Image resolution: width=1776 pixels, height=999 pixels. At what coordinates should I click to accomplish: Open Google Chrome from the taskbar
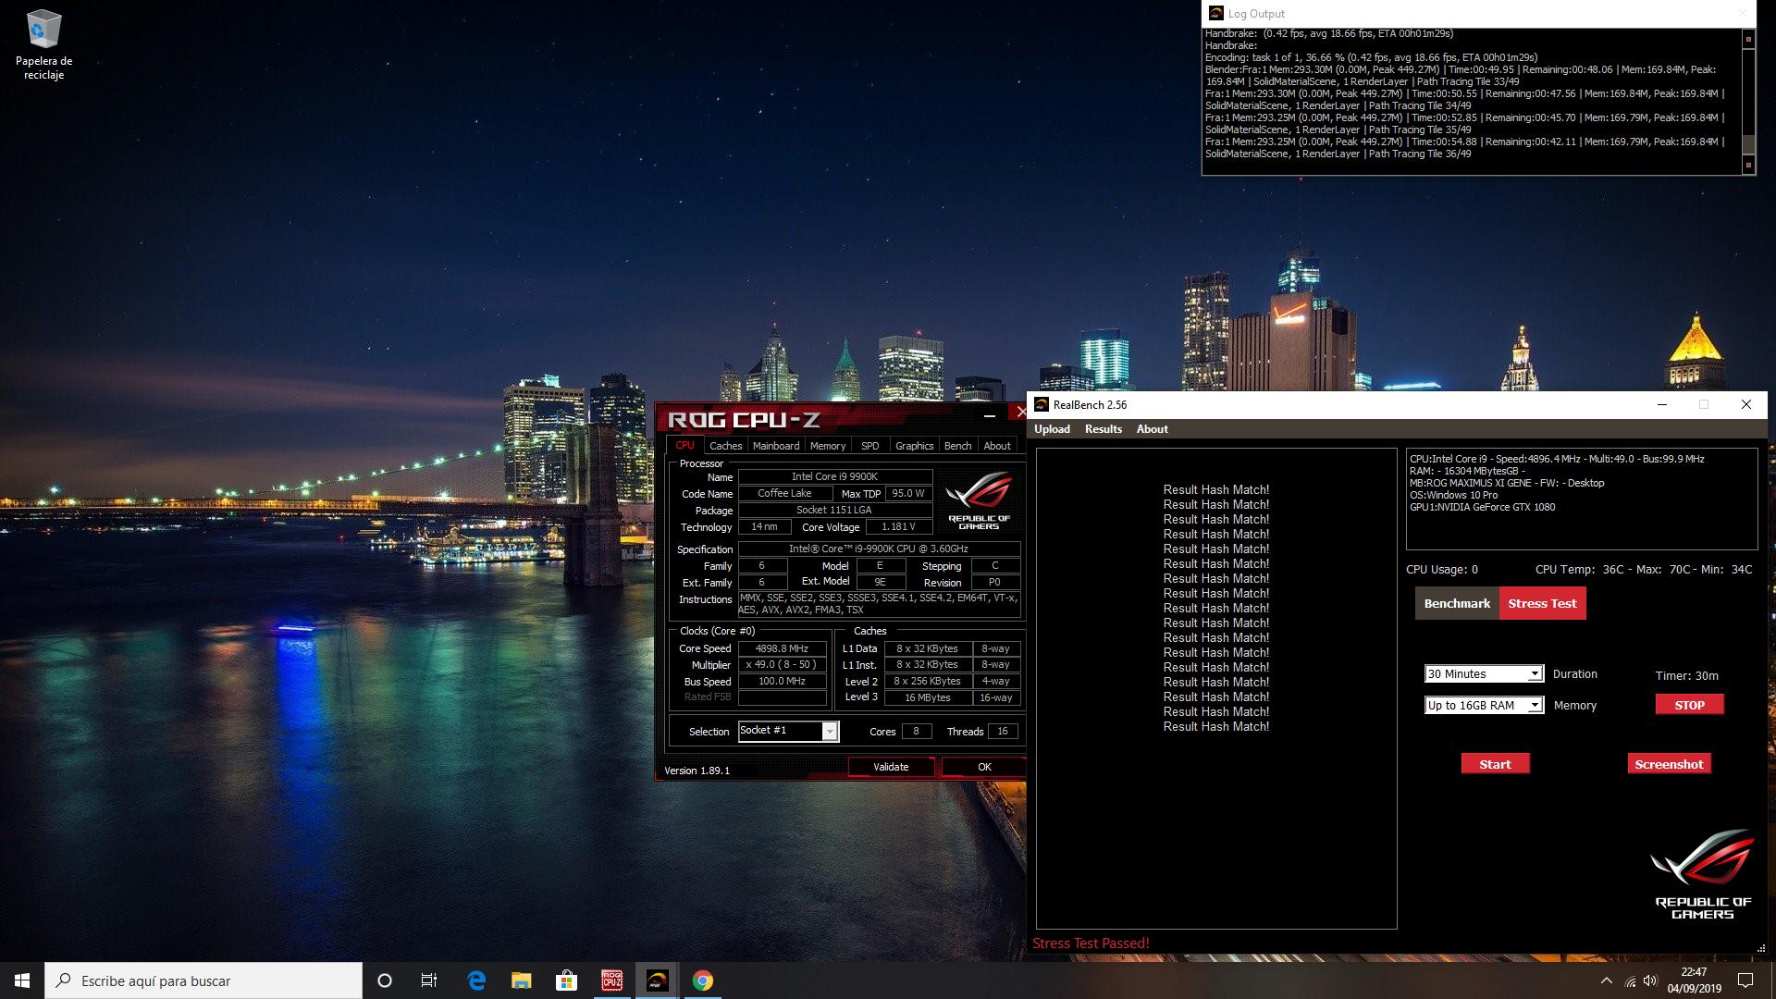click(703, 980)
